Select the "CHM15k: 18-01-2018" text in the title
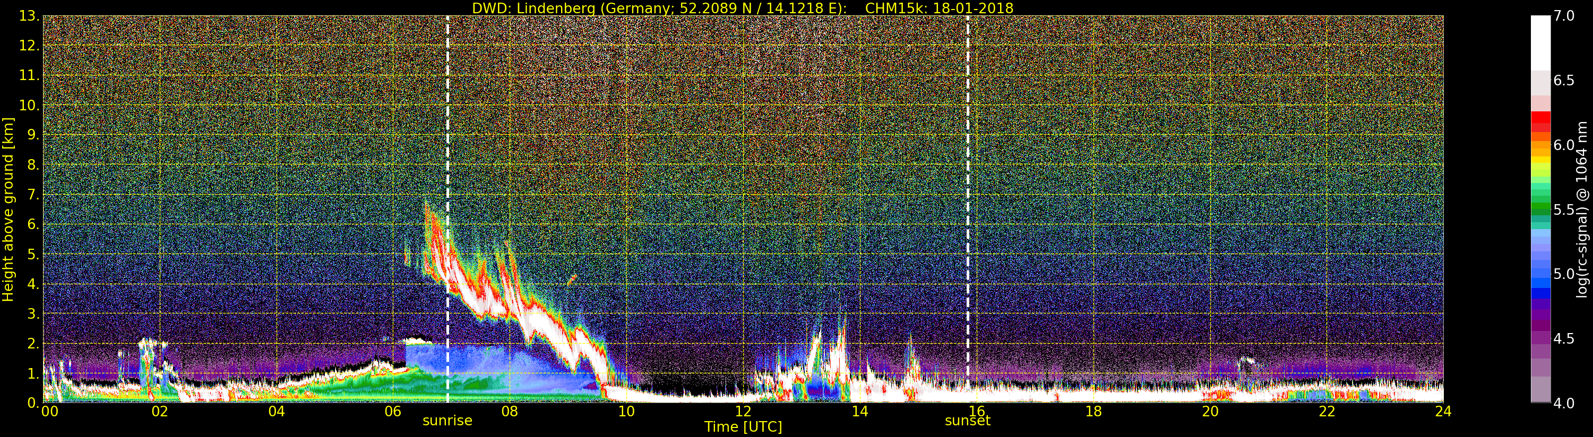Screen dimensions: 1593x437 [x=940, y=8]
